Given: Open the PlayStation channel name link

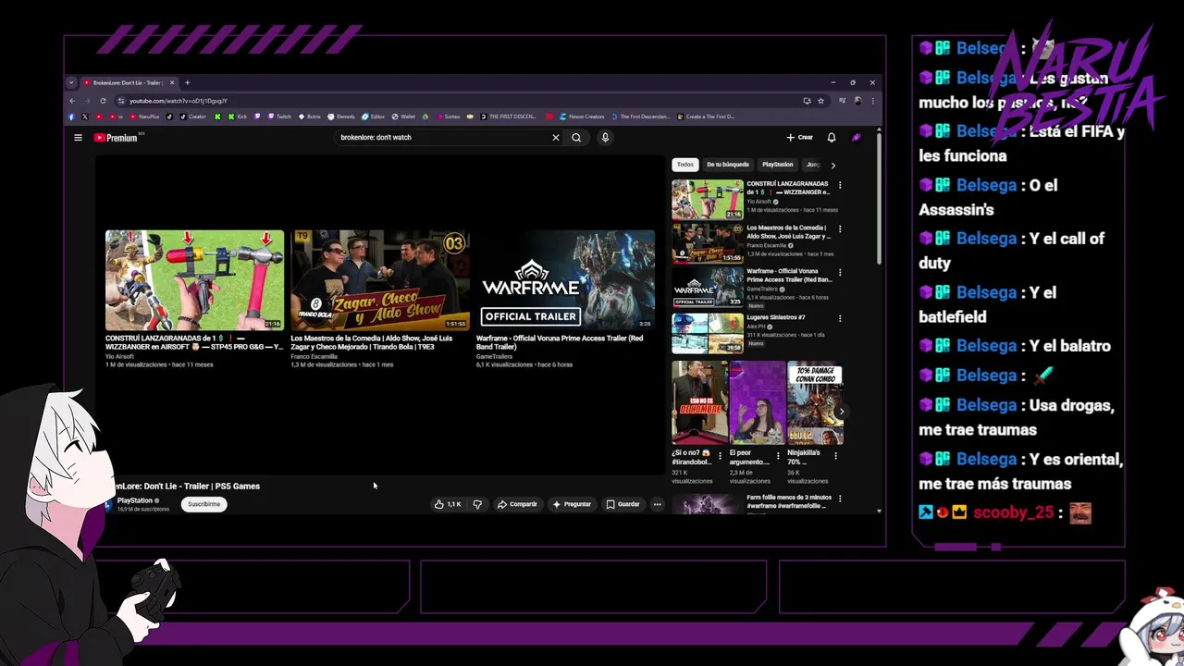Looking at the screenshot, I should click(x=134, y=500).
